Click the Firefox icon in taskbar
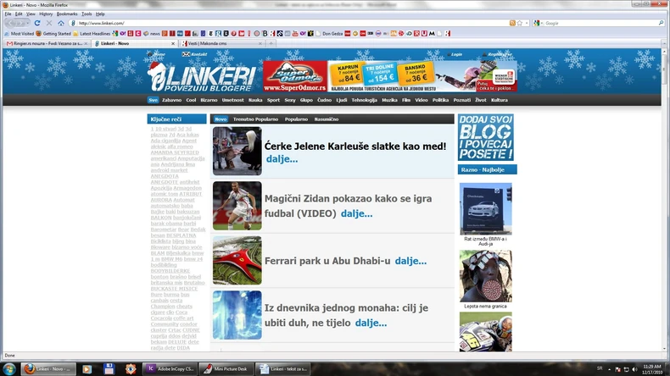670x376 pixels. (30, 368)
